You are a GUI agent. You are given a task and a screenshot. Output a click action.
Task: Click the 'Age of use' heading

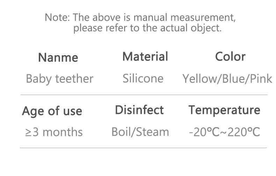click(52, 111)
